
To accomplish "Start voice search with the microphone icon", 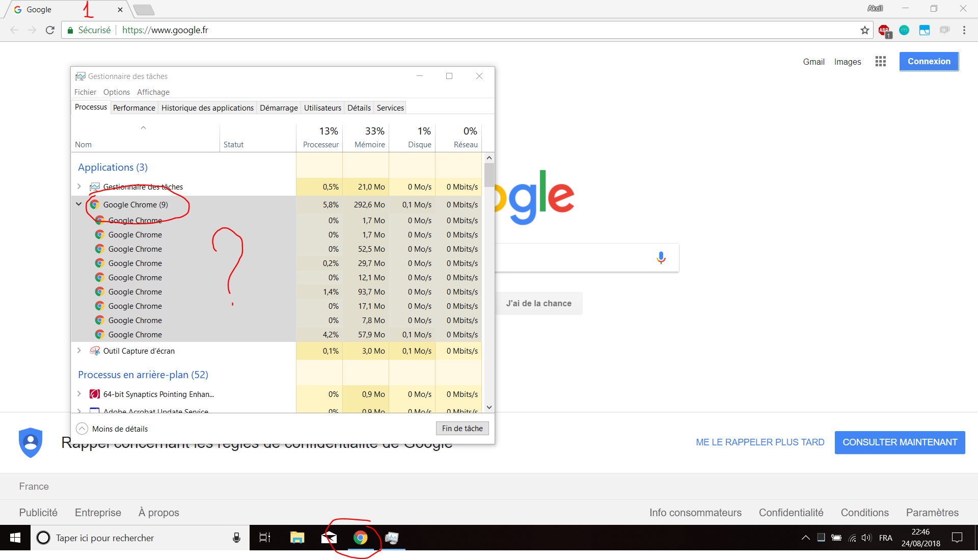I will coord(661,258).
